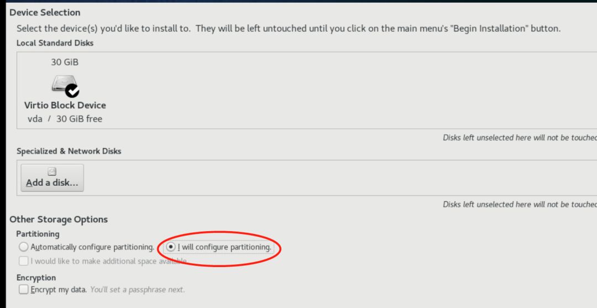
Task: Select the Virtio Block Device disk icon
Action: tap(63, 84)
